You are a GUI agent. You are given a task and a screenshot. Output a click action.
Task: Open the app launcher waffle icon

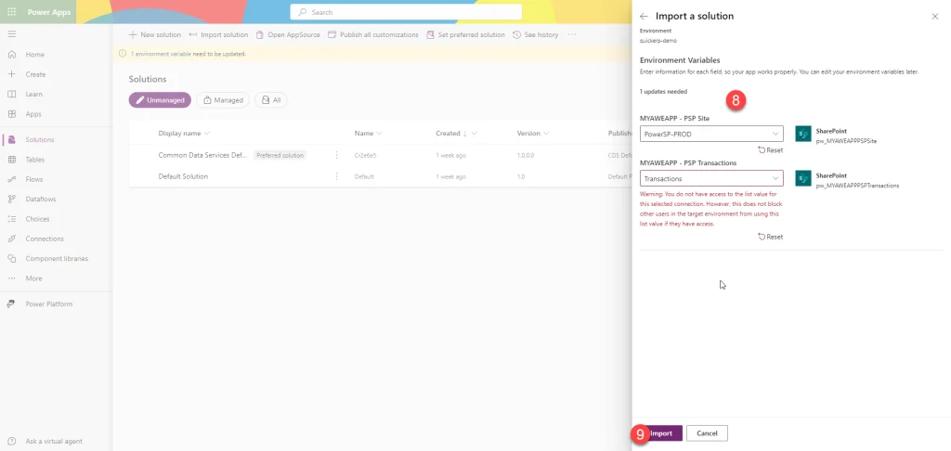[11, 12]
